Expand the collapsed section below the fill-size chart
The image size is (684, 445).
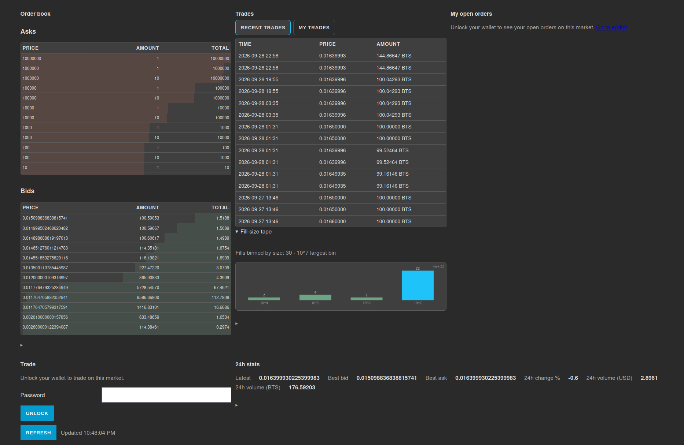(237, 324)
